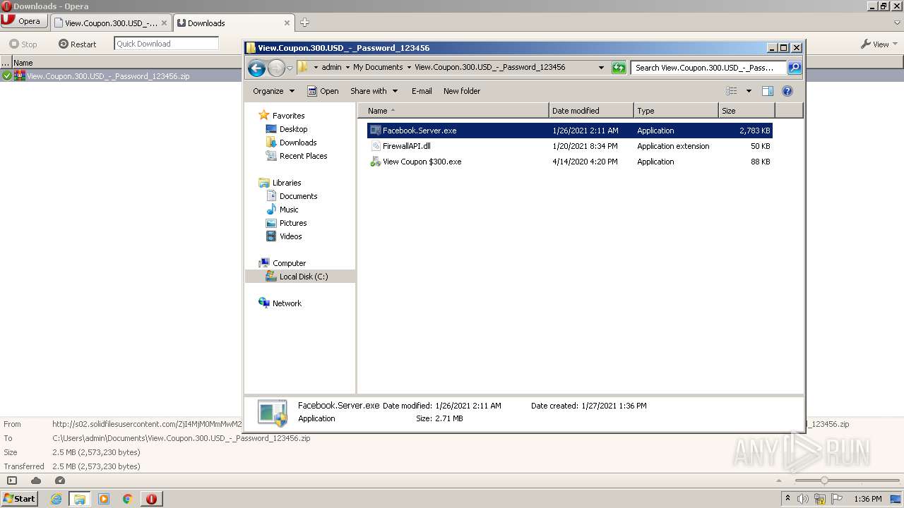Open the Organize menu

tap(273, 91)
